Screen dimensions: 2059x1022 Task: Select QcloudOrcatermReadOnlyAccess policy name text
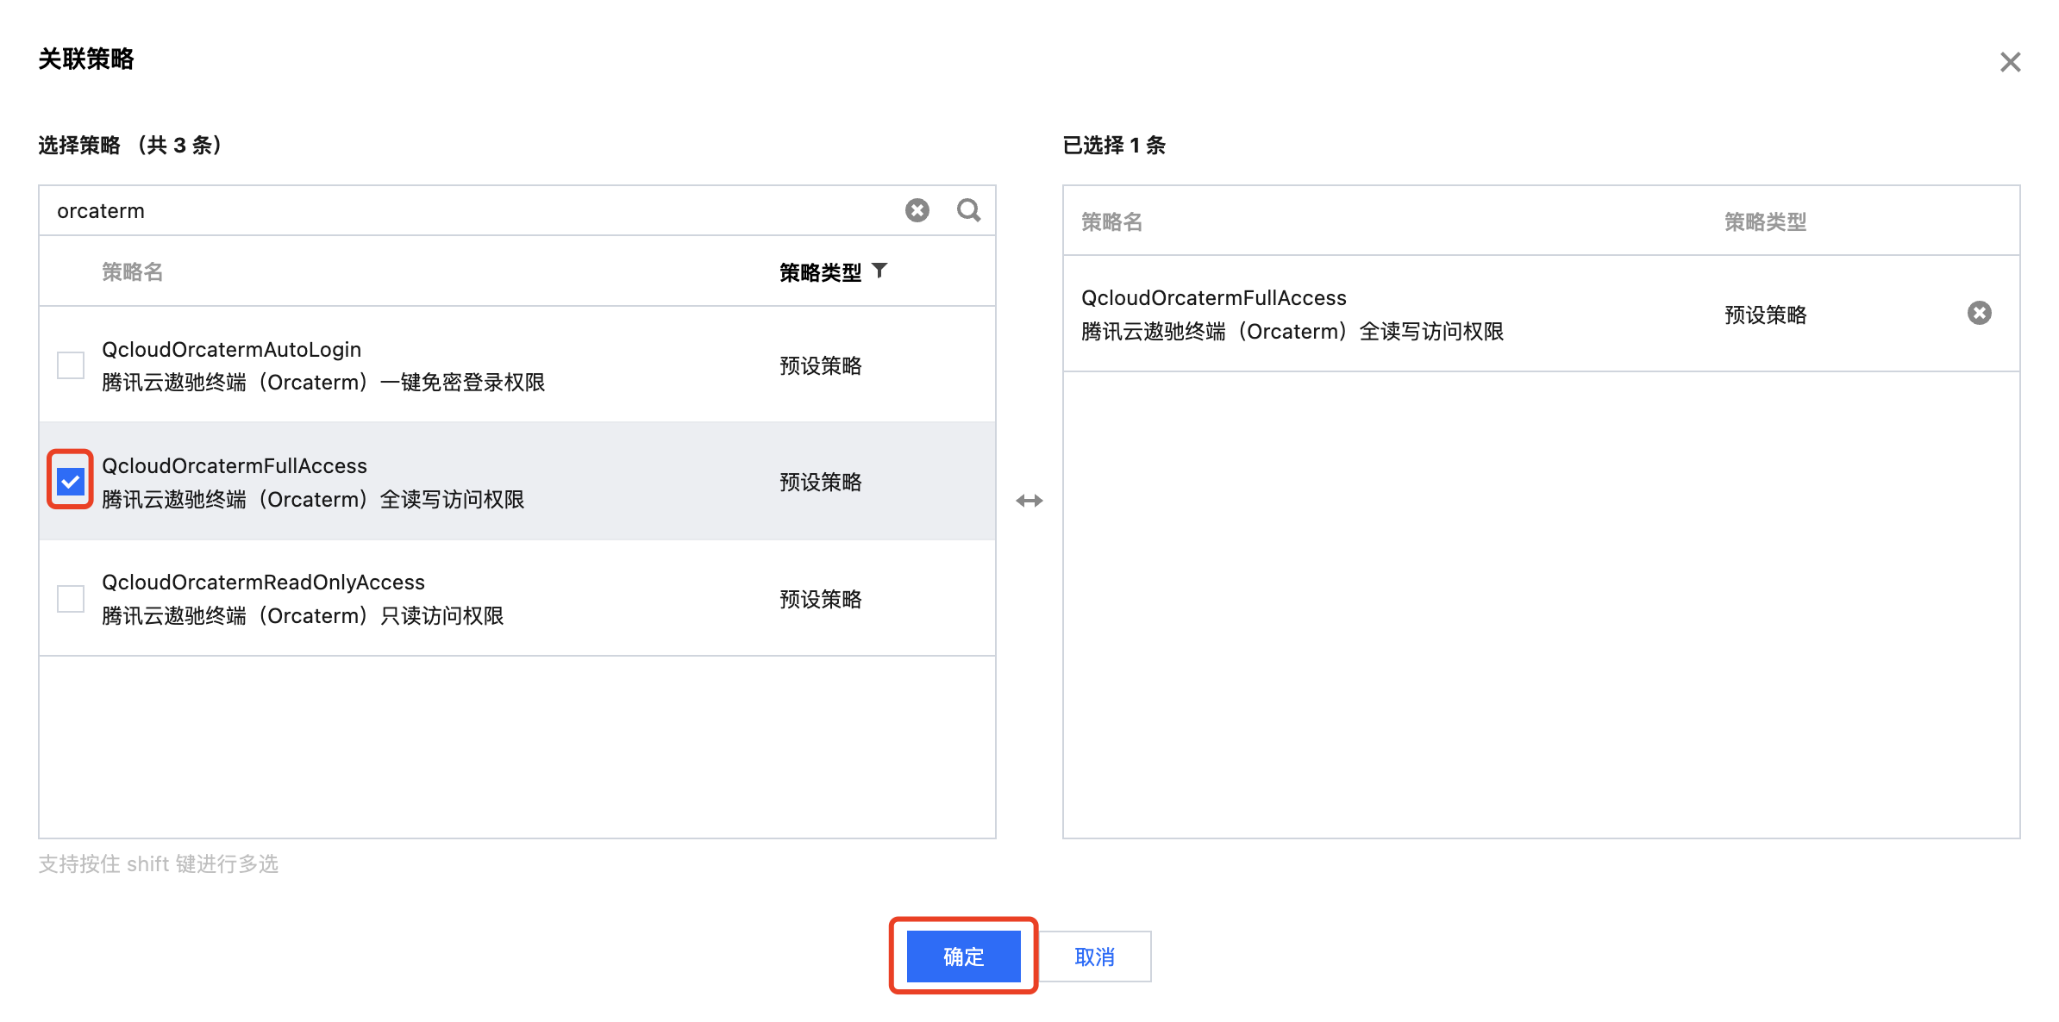[263, 583]
